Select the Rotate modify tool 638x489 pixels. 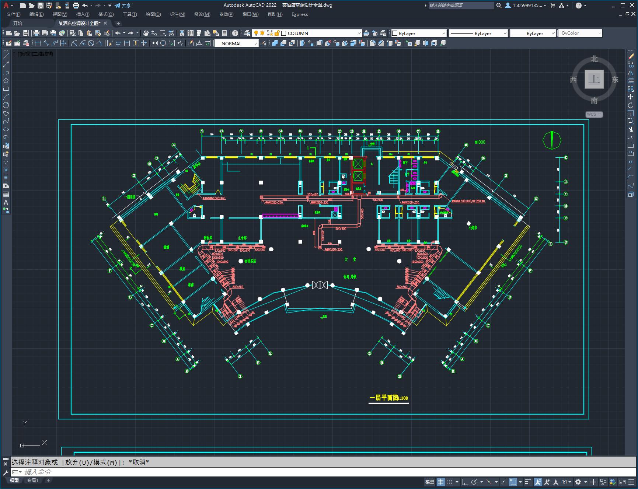[x=631, y=105]
